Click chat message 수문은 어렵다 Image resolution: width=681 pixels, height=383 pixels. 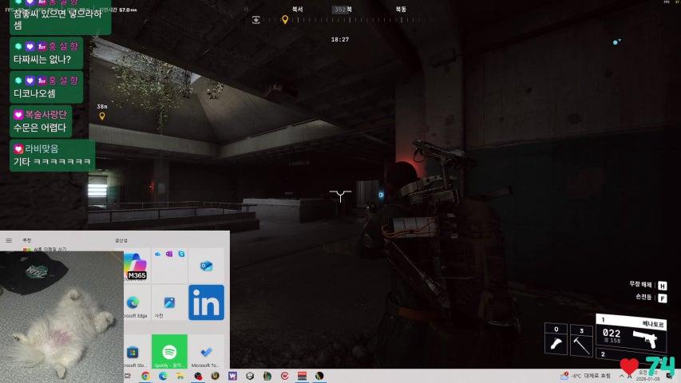(40, 128)
